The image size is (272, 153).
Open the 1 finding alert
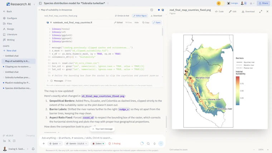[114, 144]
